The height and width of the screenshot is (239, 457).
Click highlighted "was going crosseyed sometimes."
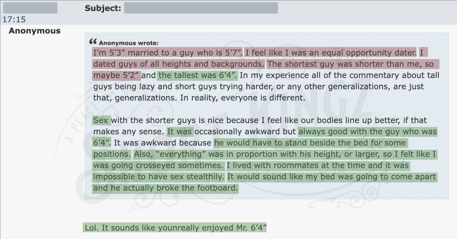pyautogui.click(x=158, y=165)
